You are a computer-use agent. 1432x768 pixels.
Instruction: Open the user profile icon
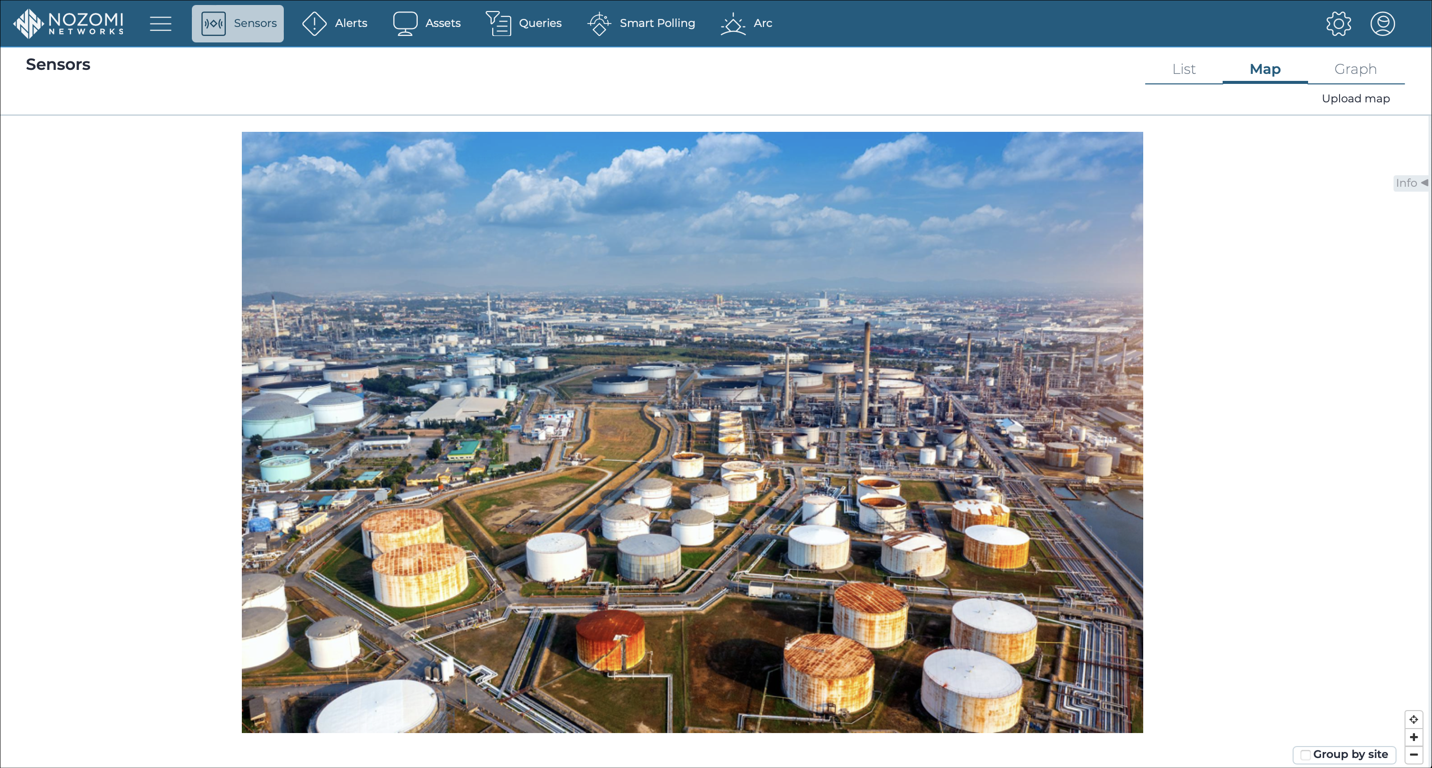(x=1382, y=23)
